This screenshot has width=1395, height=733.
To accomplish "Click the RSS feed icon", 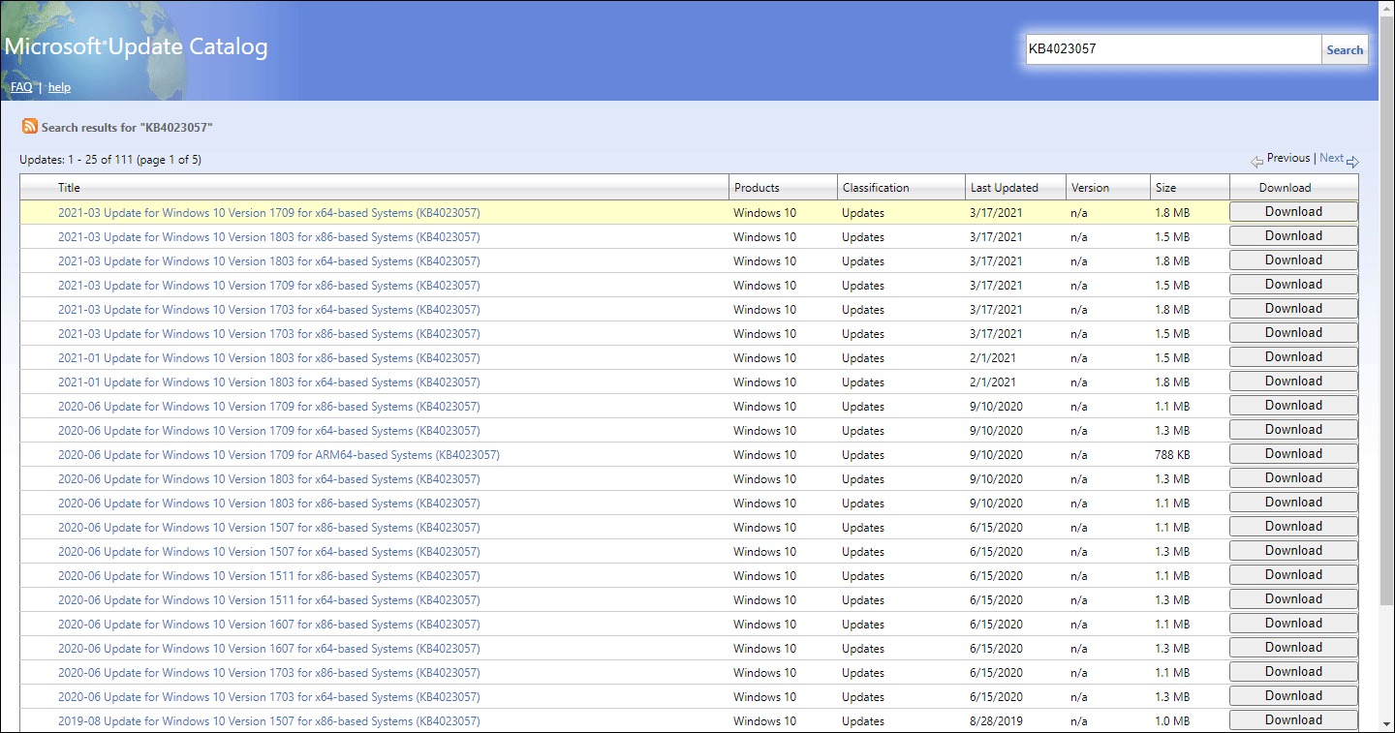I will 30,127.
